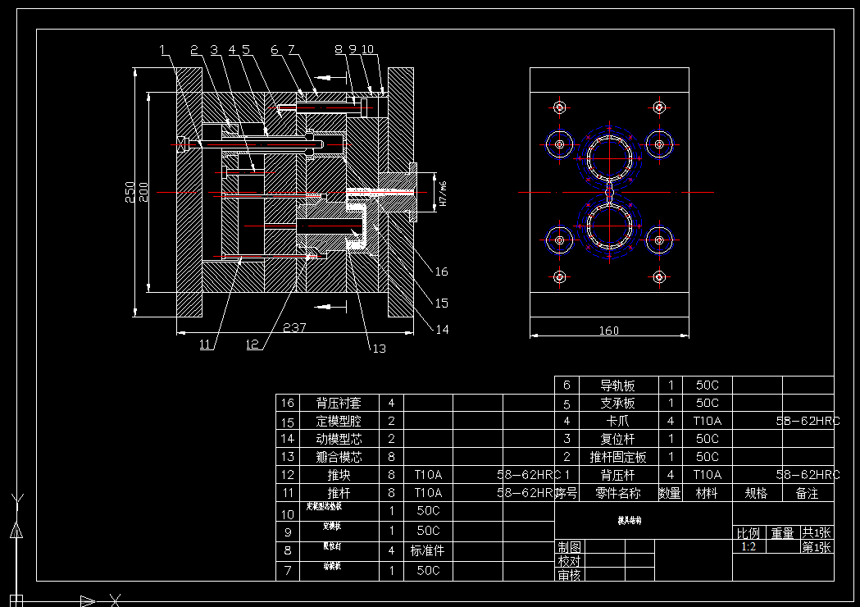Image resolution: width=860 pixels, height=607 pixels.
Task: Click the 材料 header cell
Action: pos(707,494)
